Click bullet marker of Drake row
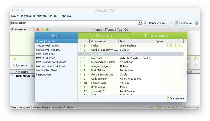This screenshot has width=210, height=121. [81, 45]
